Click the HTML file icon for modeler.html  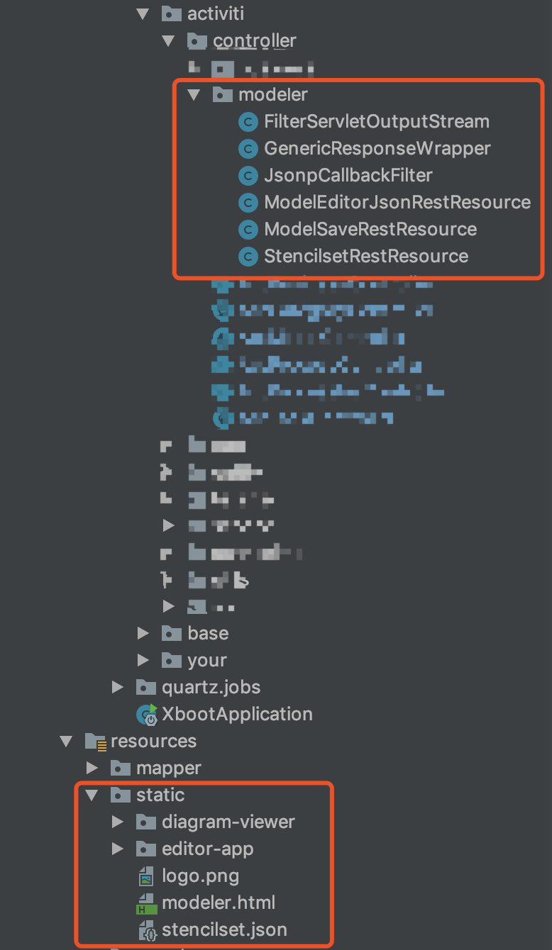[146, 903]
